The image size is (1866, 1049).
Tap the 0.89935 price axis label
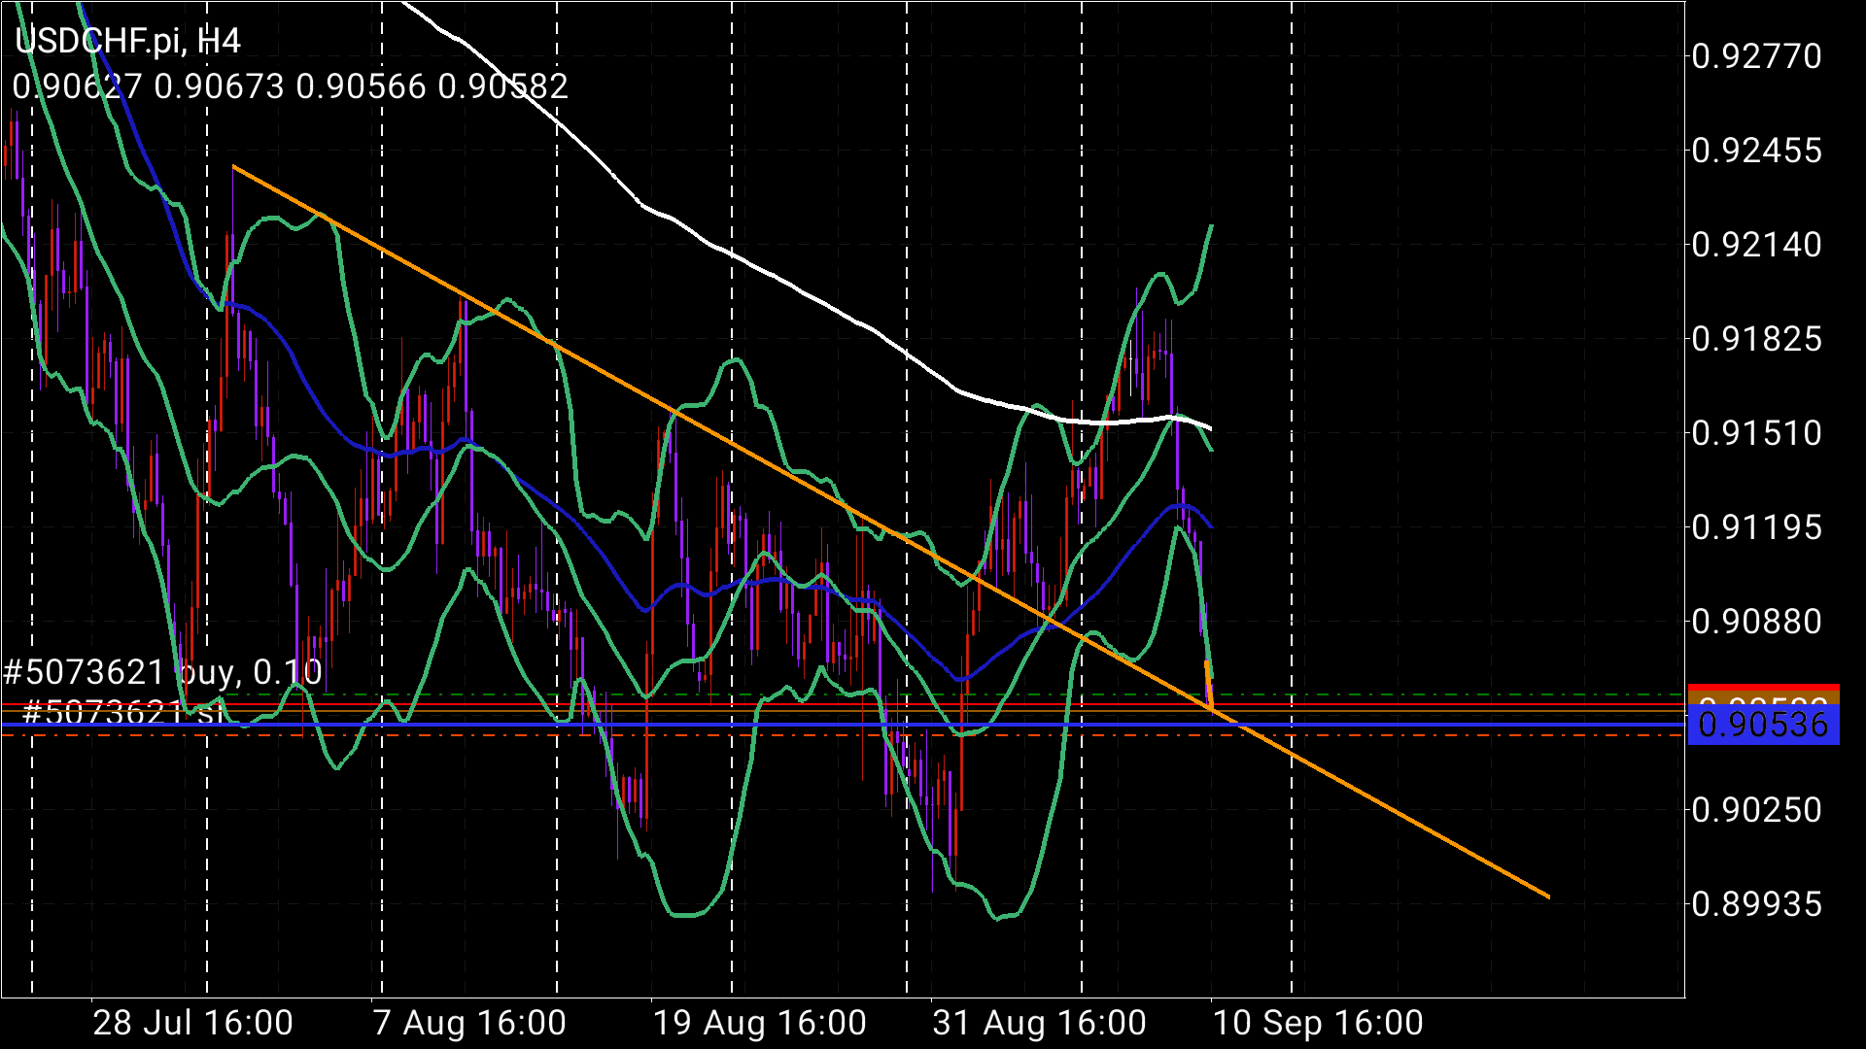point(1756,904)
